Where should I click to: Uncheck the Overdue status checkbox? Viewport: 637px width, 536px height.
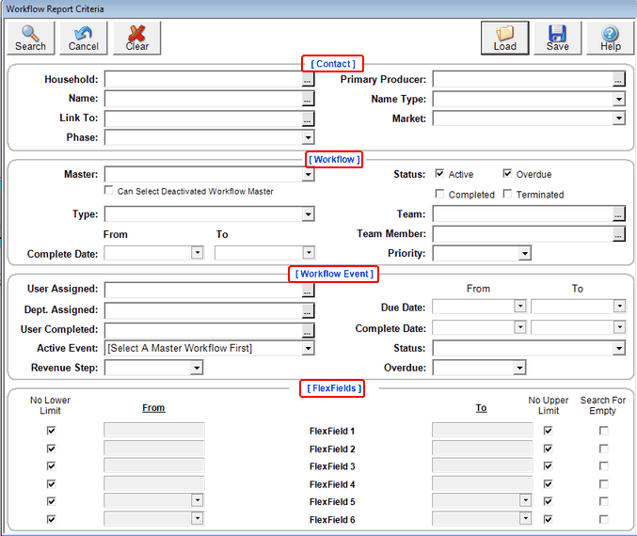[x=507, y=174]
